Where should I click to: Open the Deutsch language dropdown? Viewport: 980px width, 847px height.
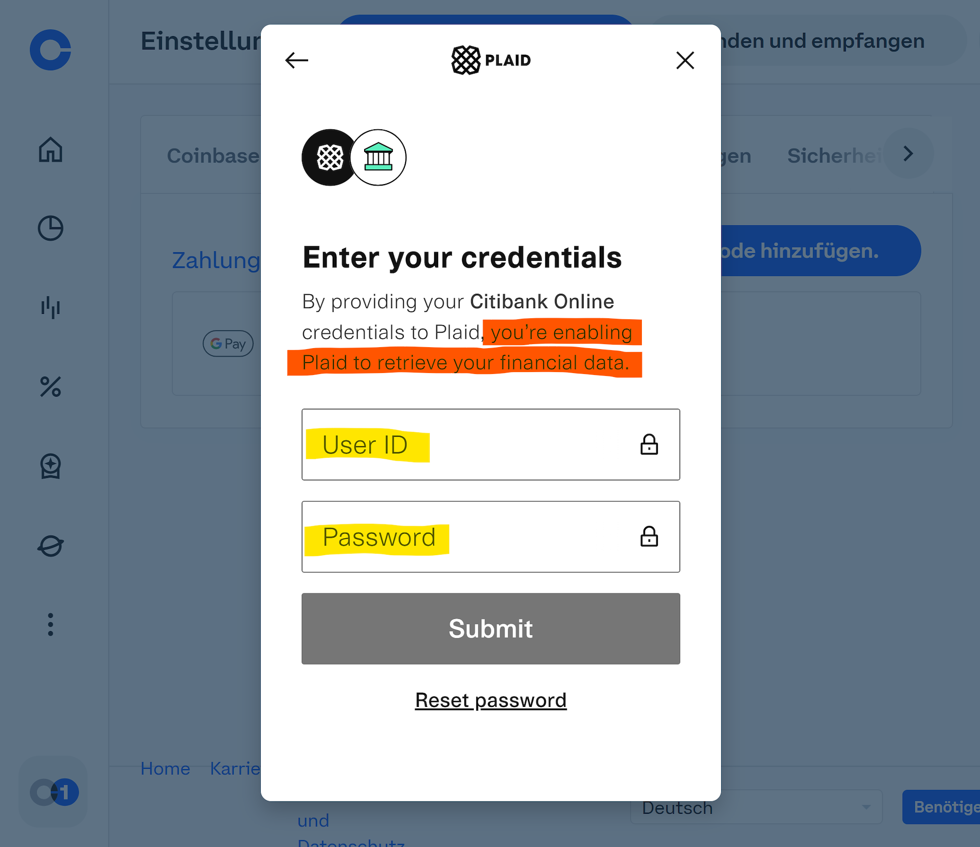coord(756,807)
